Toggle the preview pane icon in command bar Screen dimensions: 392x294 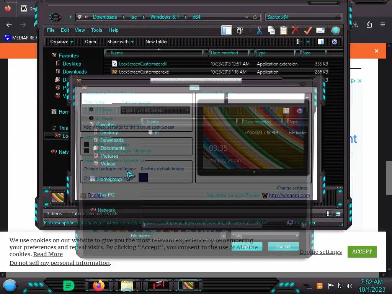coord(321,42)
